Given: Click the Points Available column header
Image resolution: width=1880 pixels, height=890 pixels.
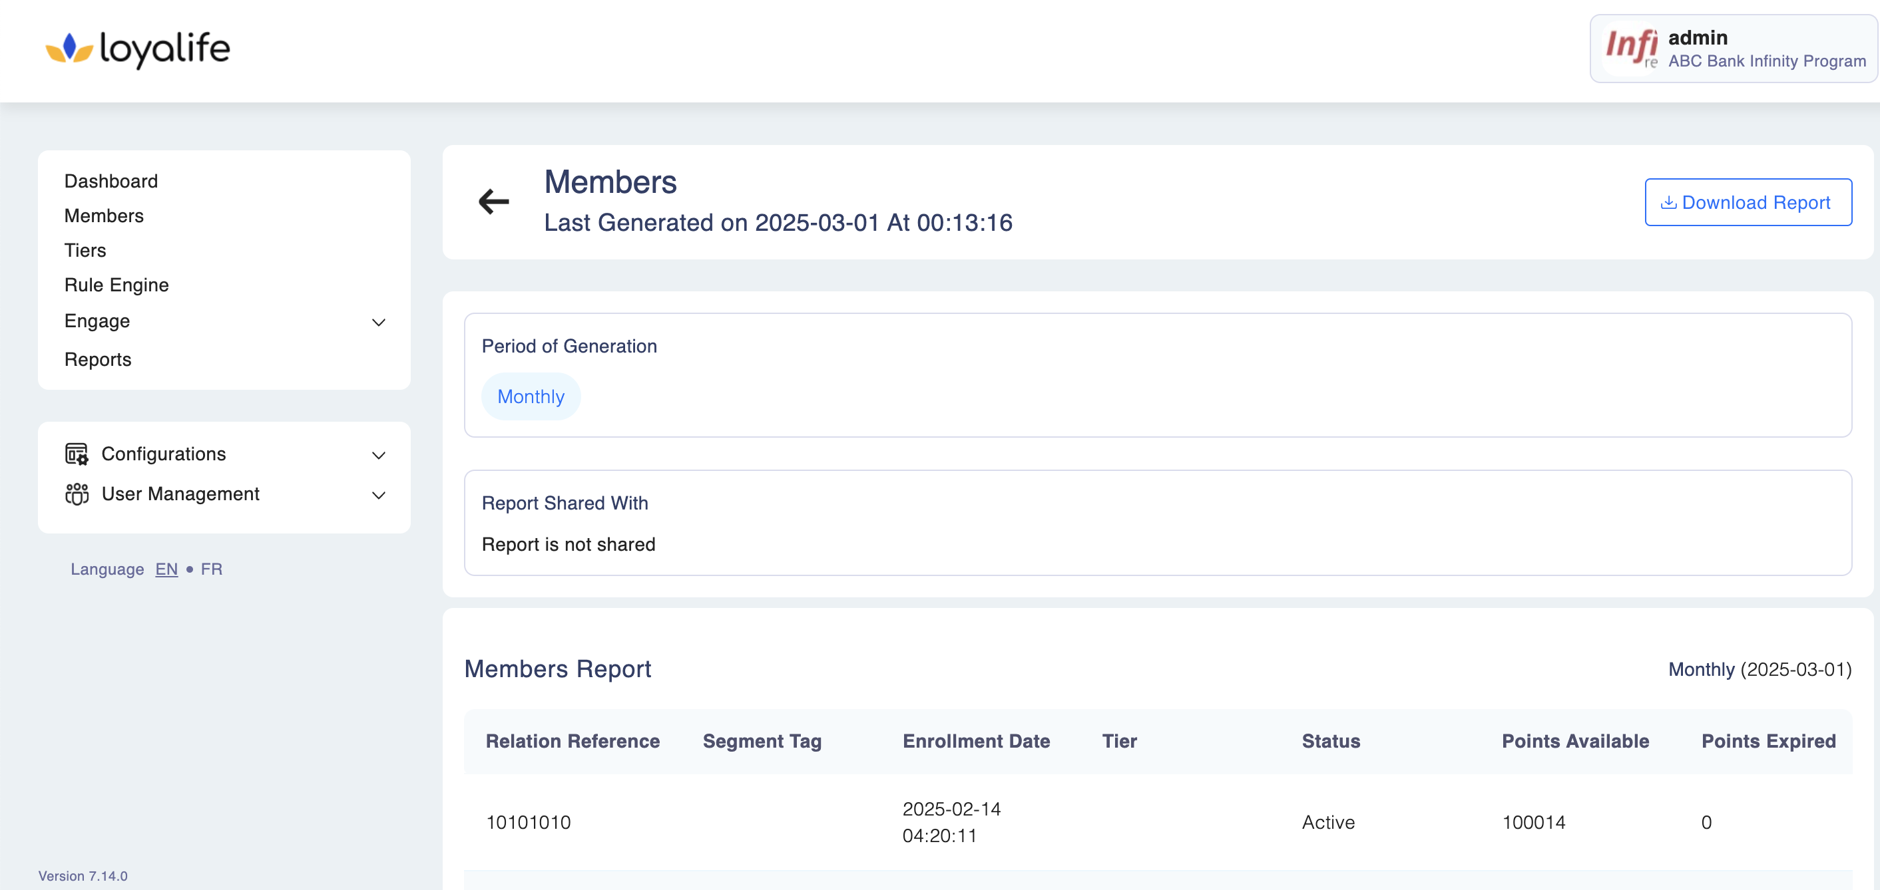Looking at the screenshot, I should [x=1575, y=741].
